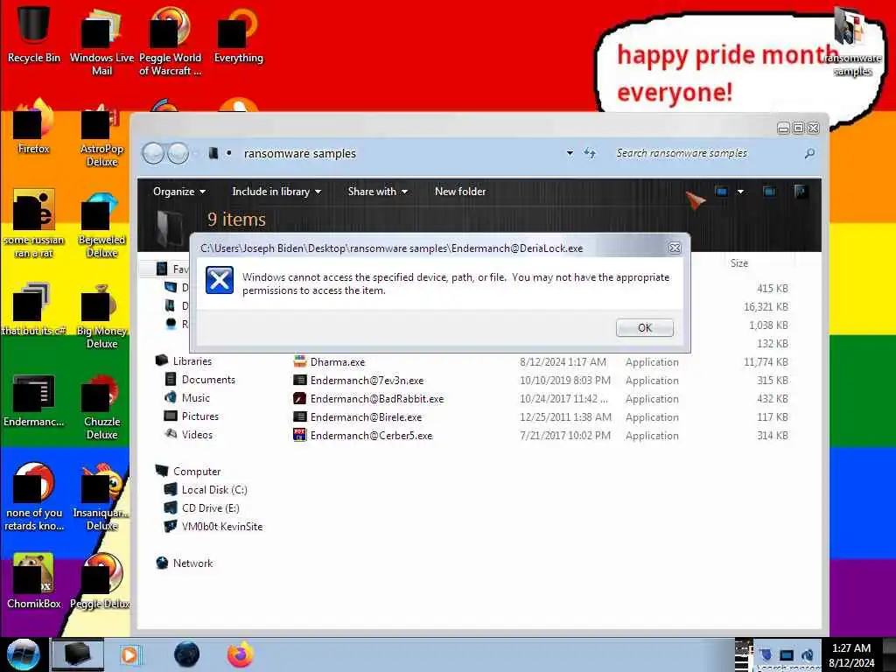Close the DeriaLock error dialog
896x672 pixels.
click(x=675, y=248)
